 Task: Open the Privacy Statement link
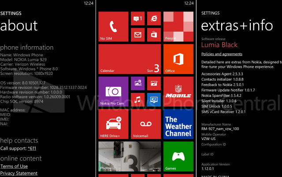coord(19,173)
